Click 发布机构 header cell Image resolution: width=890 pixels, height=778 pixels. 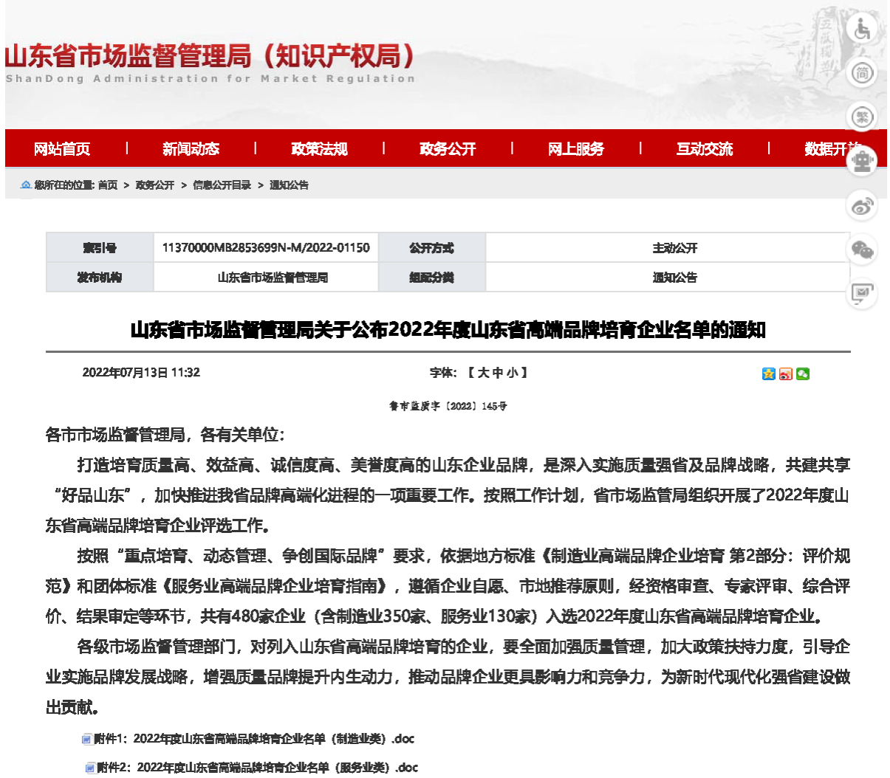click(x=100, y=278)
